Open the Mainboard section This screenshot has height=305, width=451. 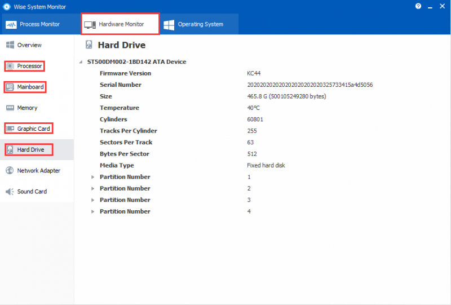37,87
